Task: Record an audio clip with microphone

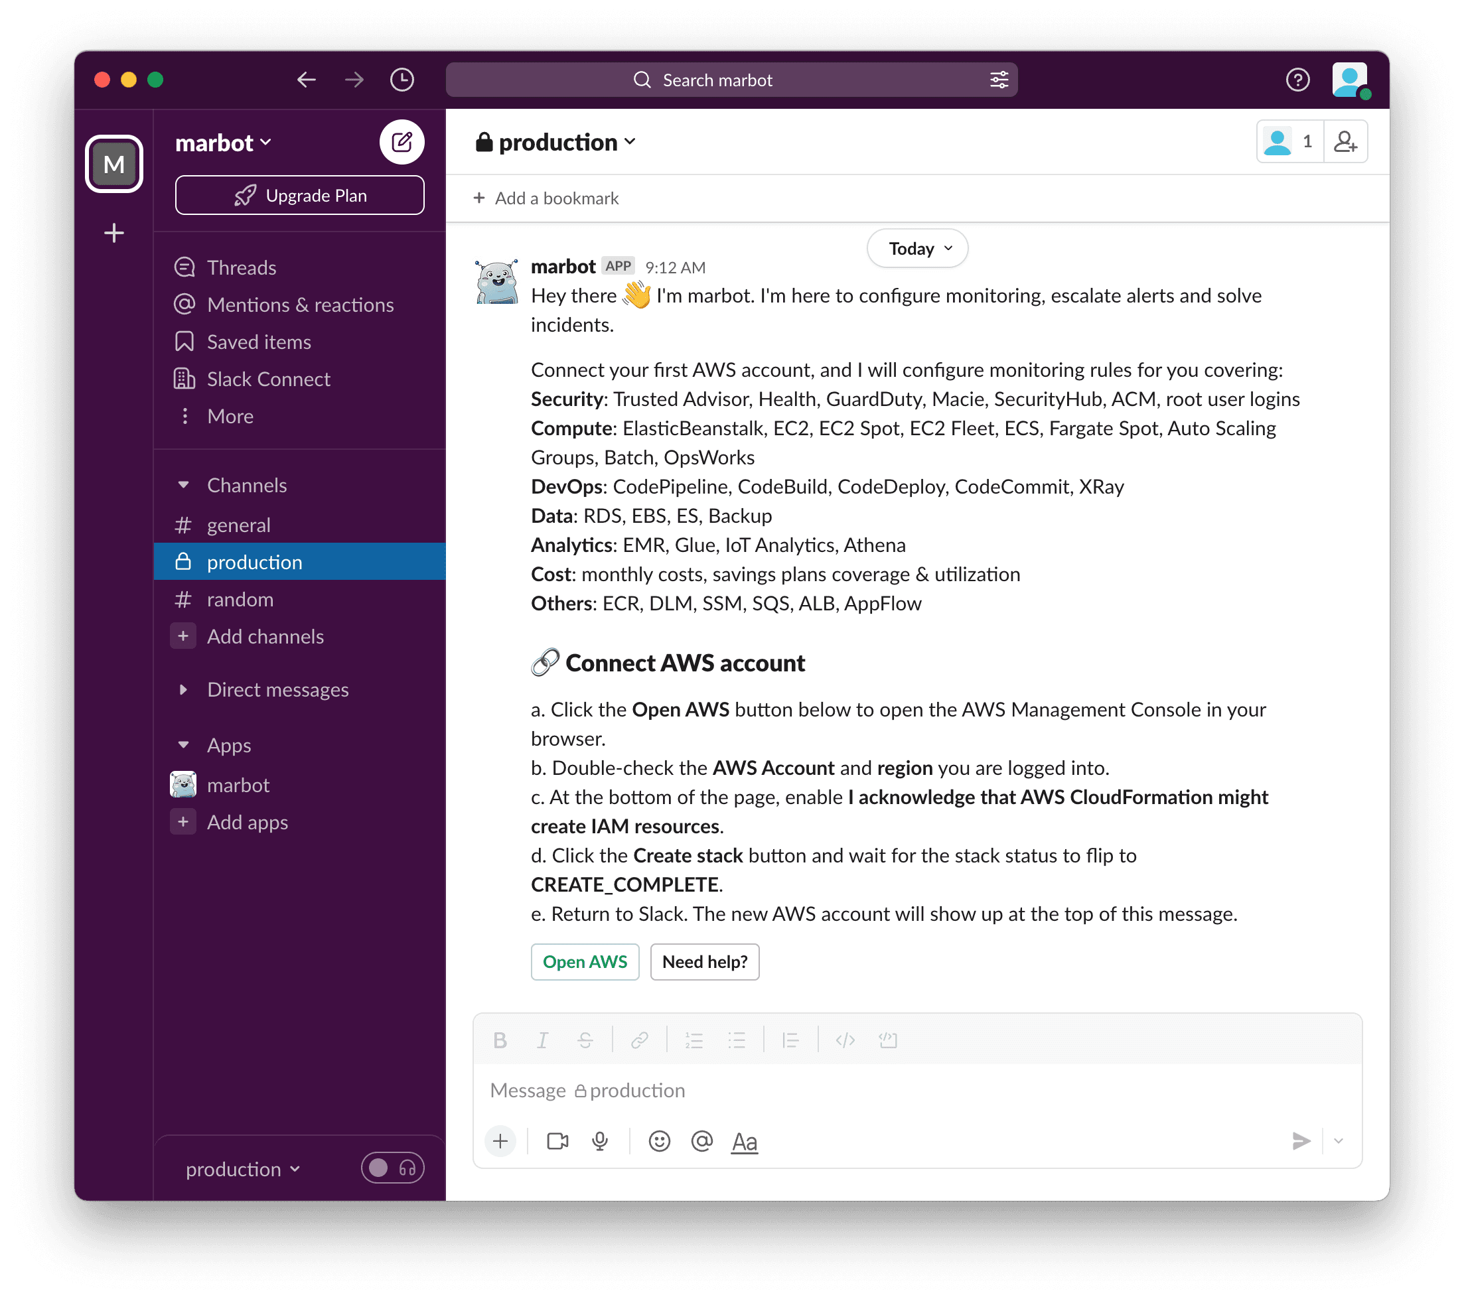Action: [x=600, y=1140]
